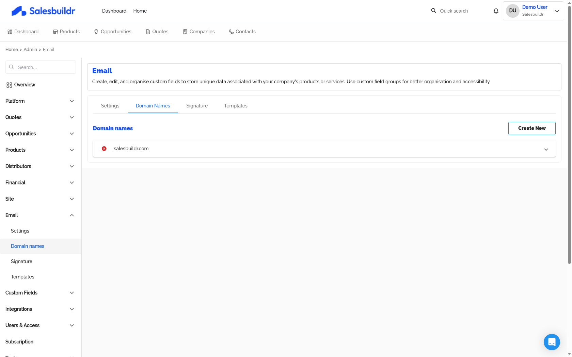This screenshot has width=572, height=357.
Task: Expand the Users & Access section
Action: point(41,325)
